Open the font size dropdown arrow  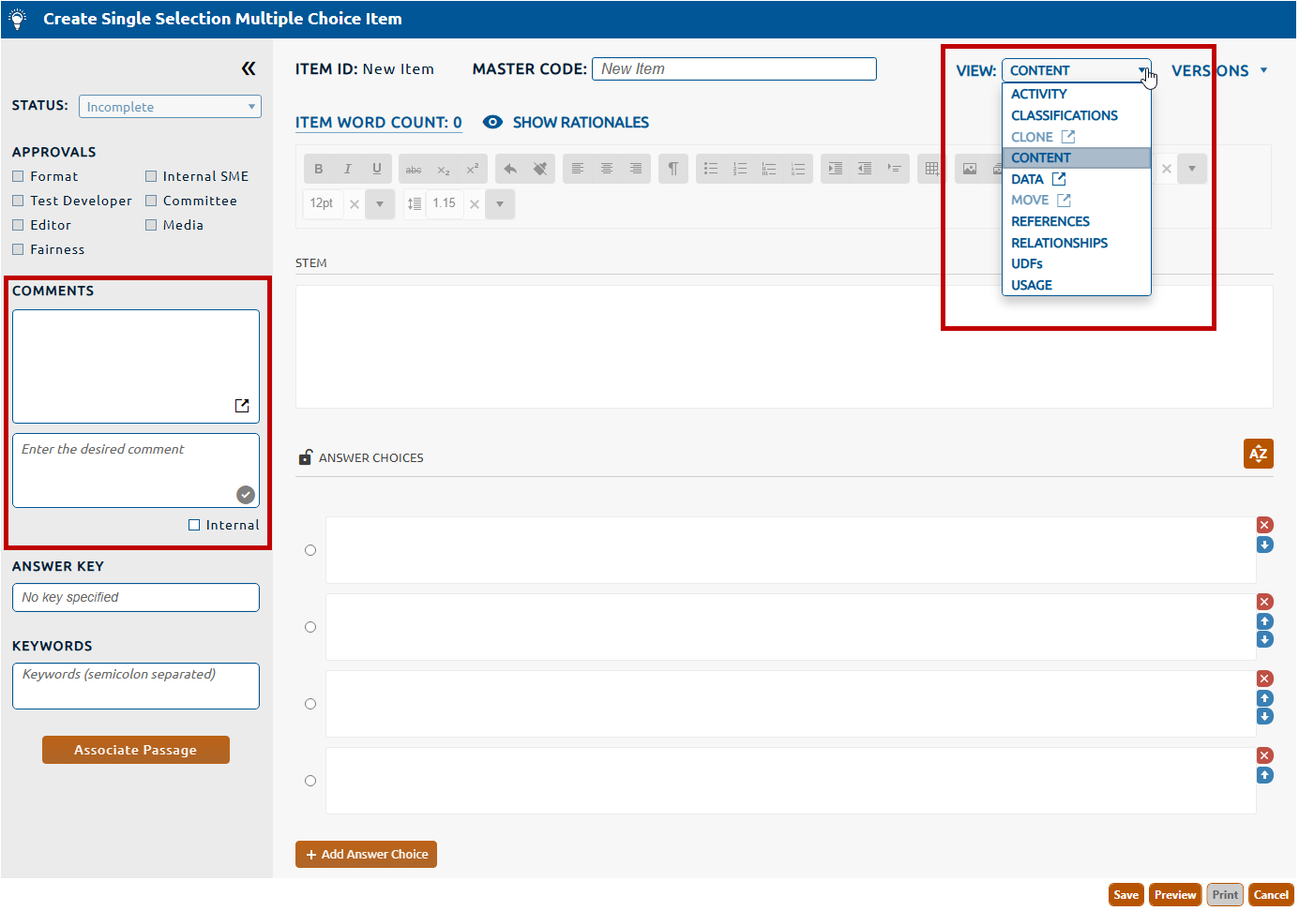[x=380, y=204]
